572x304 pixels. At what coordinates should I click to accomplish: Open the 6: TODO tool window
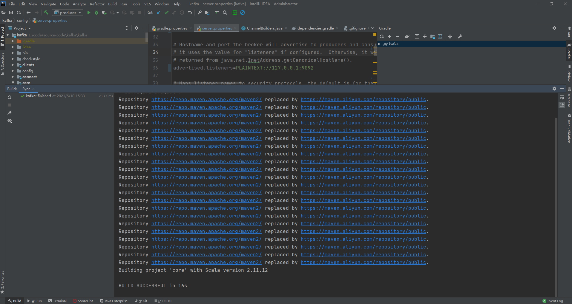pos(162,301)
